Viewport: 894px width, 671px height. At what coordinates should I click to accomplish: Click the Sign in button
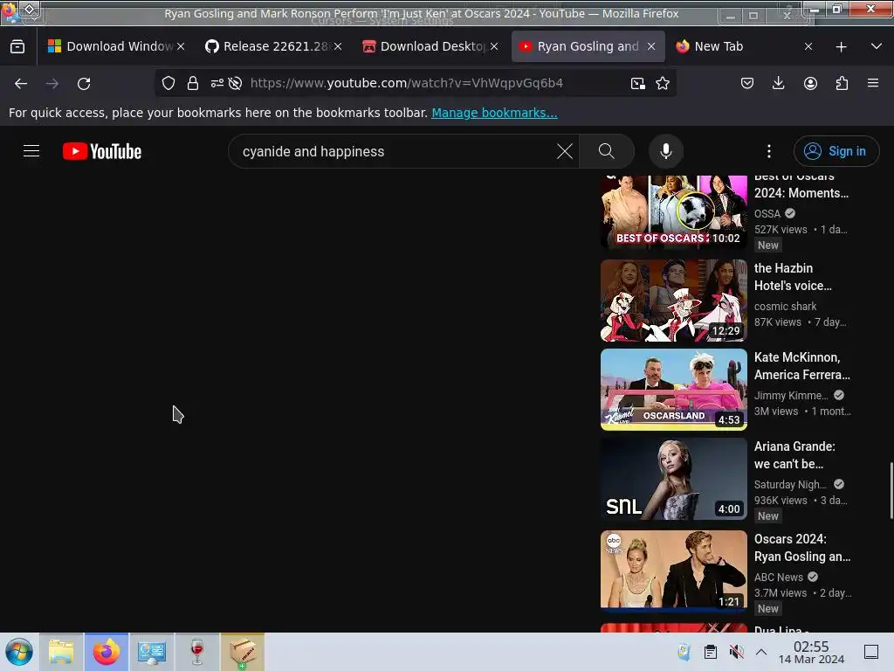tap(836, 151)
